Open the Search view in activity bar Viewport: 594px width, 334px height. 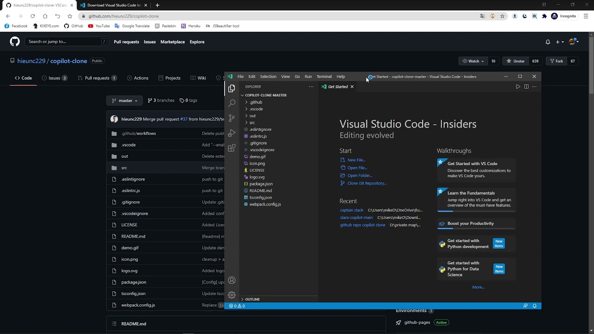(232, 103)
